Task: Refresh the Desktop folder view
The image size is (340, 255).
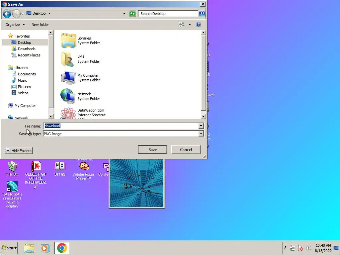Action: 132,14
